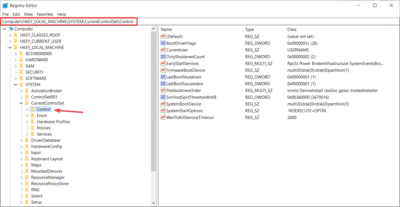Select the Maps key
Viewport: 400px width, 207px height.
tap(36, 165)
